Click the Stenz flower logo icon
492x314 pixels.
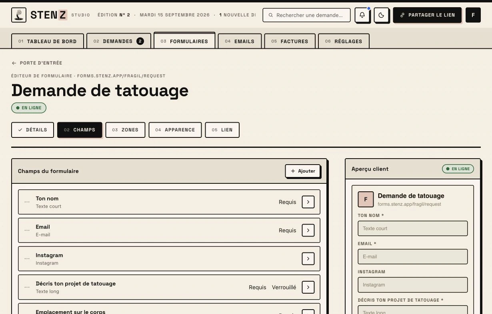click(x=19, y=15)
